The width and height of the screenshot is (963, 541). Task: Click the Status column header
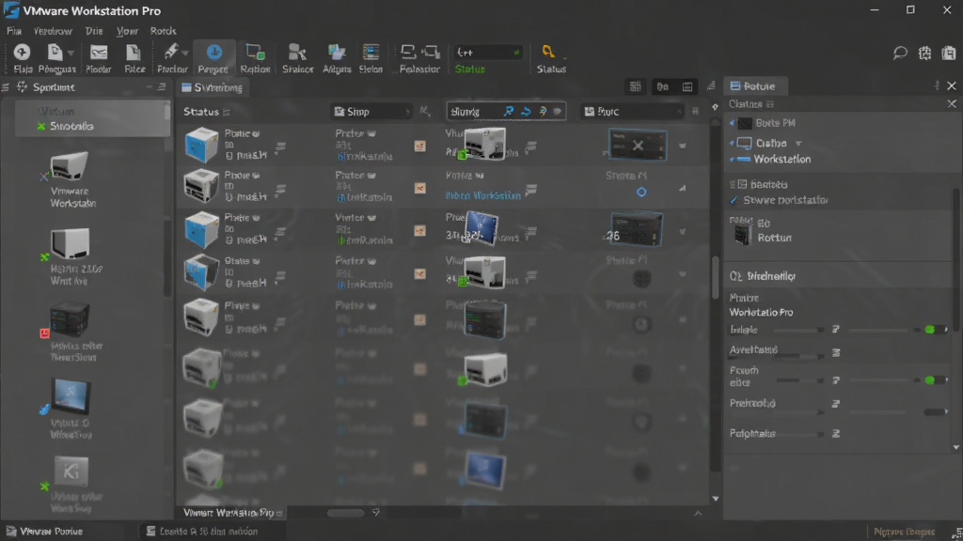[x=201, y=112]
